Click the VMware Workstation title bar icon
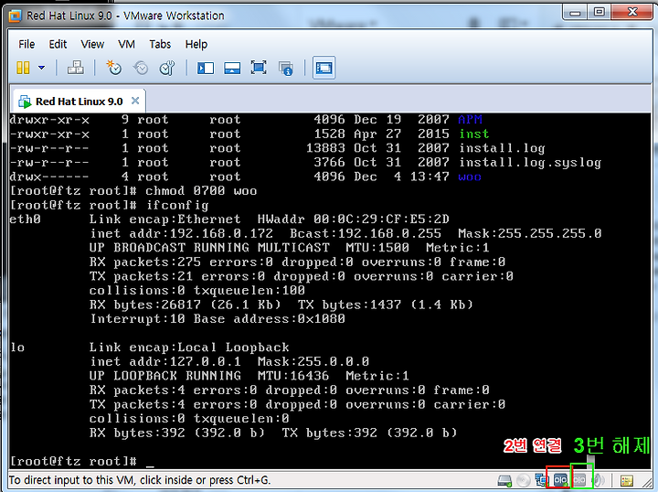 pyautogui.click(x=16, y=16)
